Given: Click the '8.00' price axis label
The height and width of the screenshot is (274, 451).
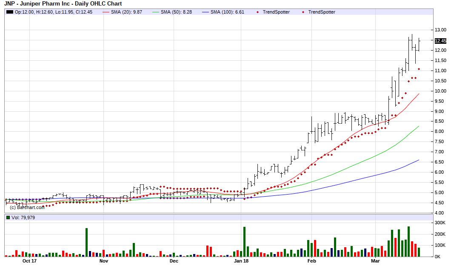Looking at the screenshot, I should pos(440,132).
